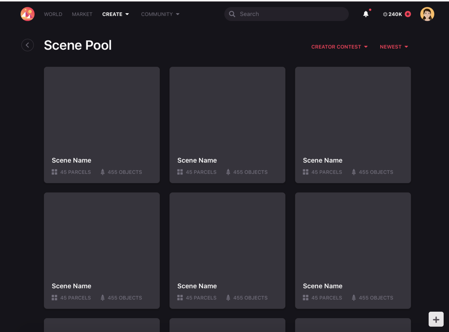Open the second-row middle scene card
The width and height of the screenshot is (449, 332).
(x=227, y=250)
